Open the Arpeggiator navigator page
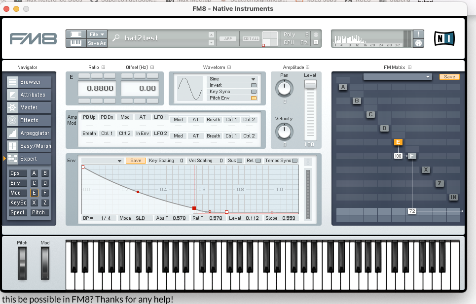Viewport: 476px width, 304px height. click(29, 133)
